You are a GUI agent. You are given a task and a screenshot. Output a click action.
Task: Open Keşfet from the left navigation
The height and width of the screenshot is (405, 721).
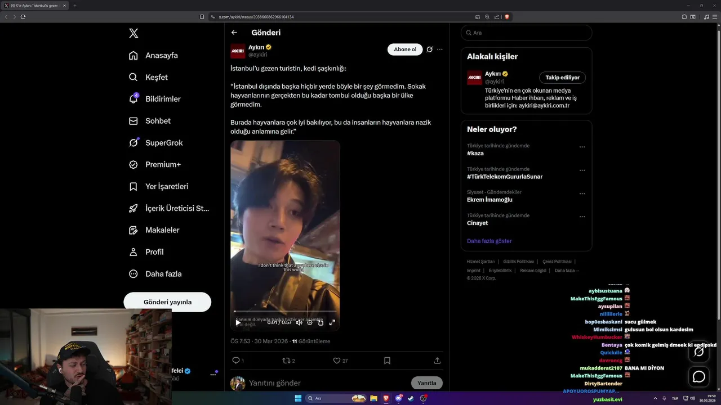148,77
